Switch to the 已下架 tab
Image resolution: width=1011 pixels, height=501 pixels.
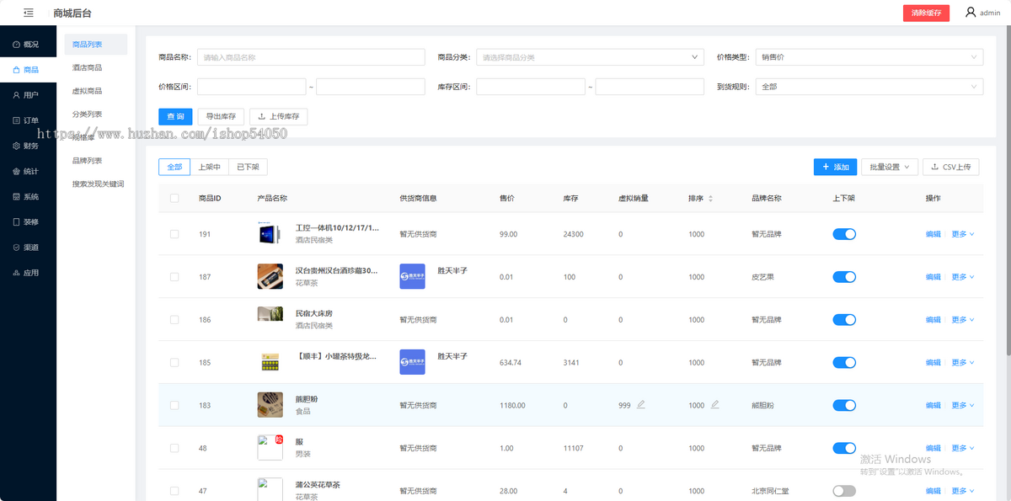248,167
